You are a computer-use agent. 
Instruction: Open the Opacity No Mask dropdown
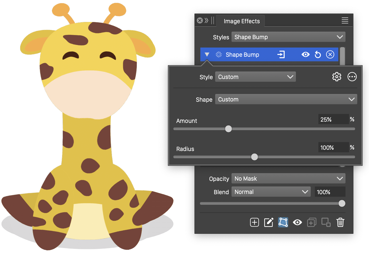pos(288,179)
